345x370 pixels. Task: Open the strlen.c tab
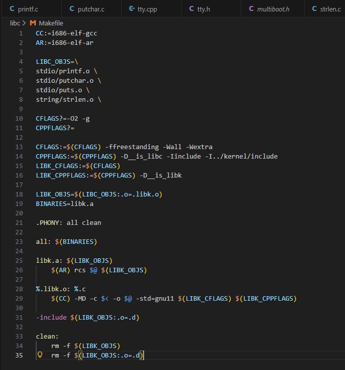(x=325, y=9)
